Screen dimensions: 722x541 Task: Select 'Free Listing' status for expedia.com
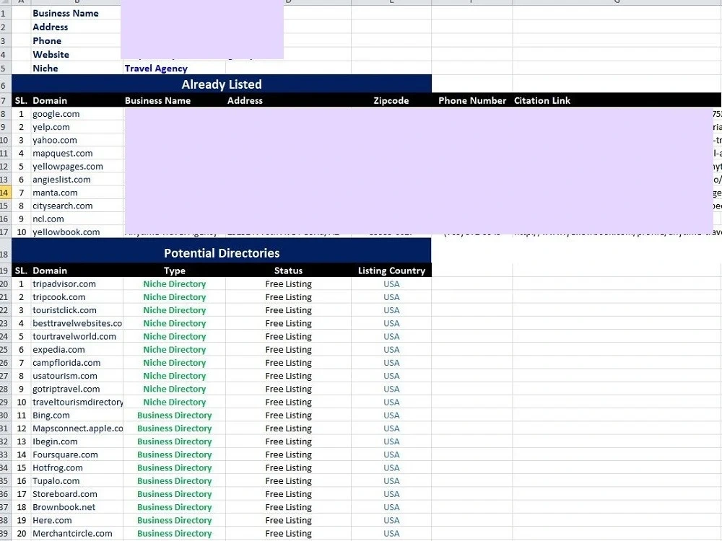click(x=288, y=349)
